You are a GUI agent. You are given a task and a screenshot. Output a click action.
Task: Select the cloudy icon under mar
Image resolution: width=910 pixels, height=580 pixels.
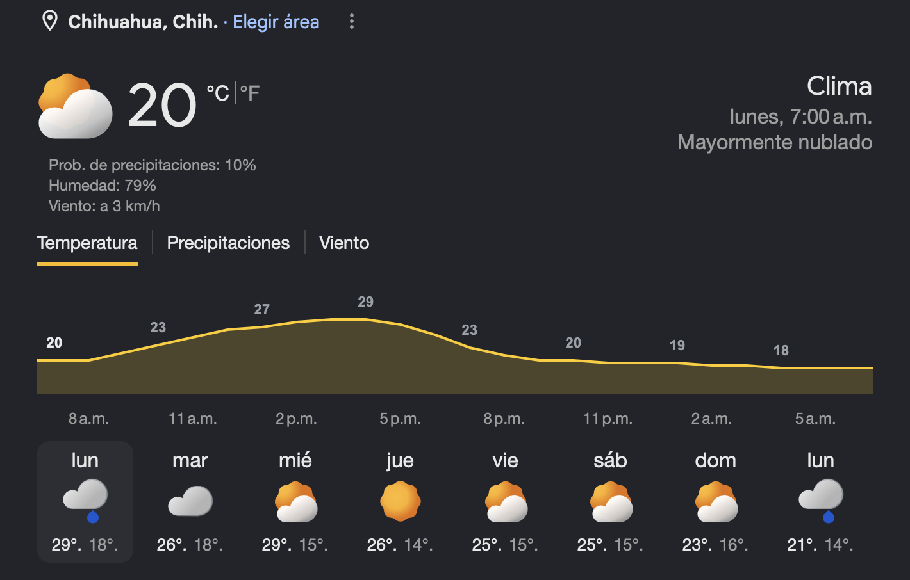tap(190, 501)
